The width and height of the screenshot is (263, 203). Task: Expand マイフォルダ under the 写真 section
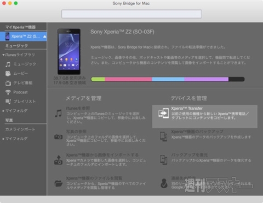click(3, 139)
